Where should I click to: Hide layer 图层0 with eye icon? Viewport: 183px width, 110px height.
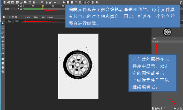pos(18,9)
